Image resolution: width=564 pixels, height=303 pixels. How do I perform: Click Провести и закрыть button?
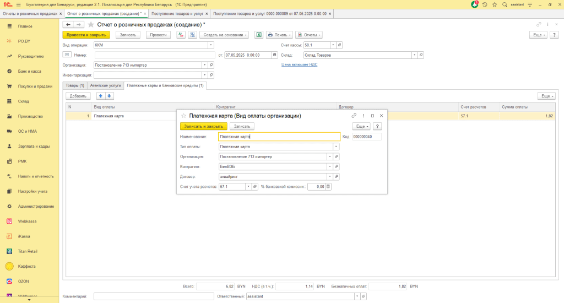(86, 35)
